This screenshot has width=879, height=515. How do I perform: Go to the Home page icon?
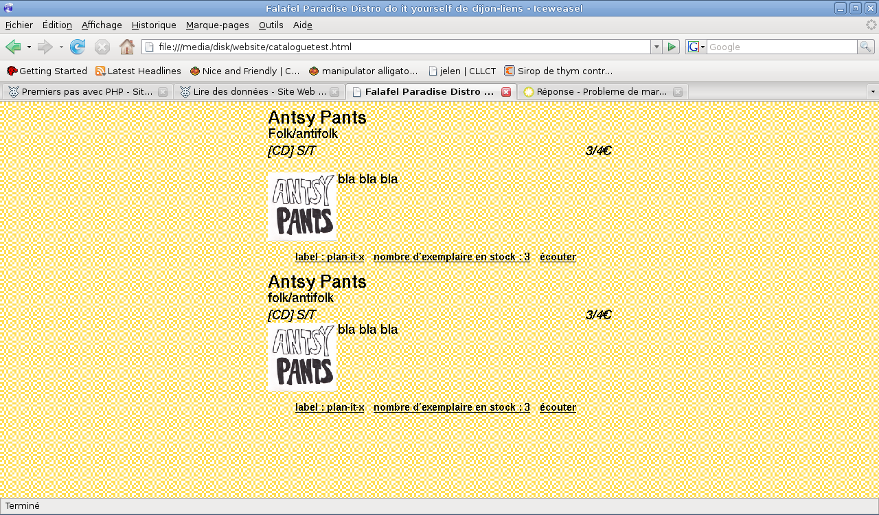127,47
